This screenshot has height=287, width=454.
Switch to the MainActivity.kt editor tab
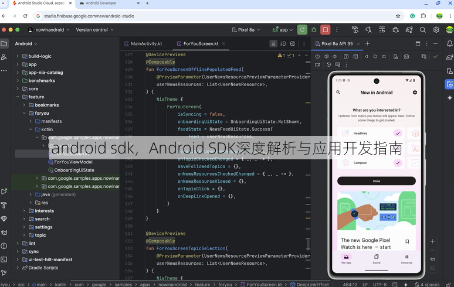point(143,44)
